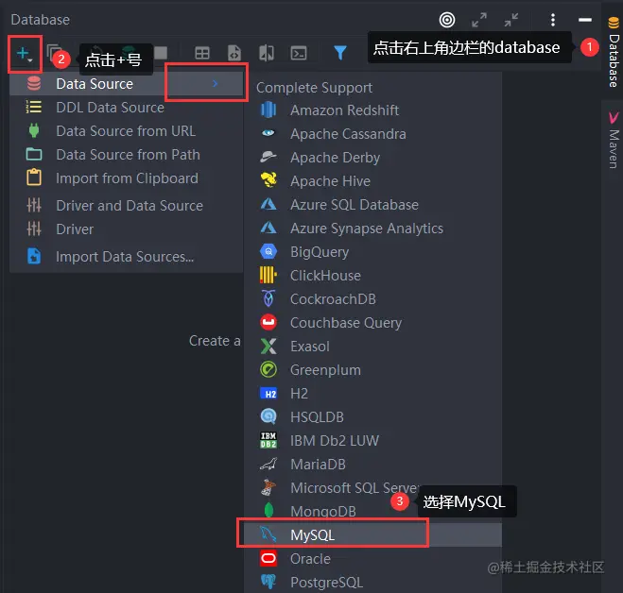Choose Microsoft SQL Server data source
Screen dimensions: 623x593
click(x=372, y=488)
